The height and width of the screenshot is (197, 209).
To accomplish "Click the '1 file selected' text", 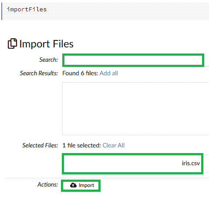I will (81, 145).
